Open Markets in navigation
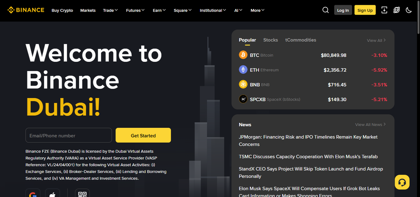 (88, 10)
